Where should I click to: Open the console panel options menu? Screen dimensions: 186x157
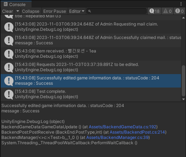pyautogui.click(x=181, y=4)
